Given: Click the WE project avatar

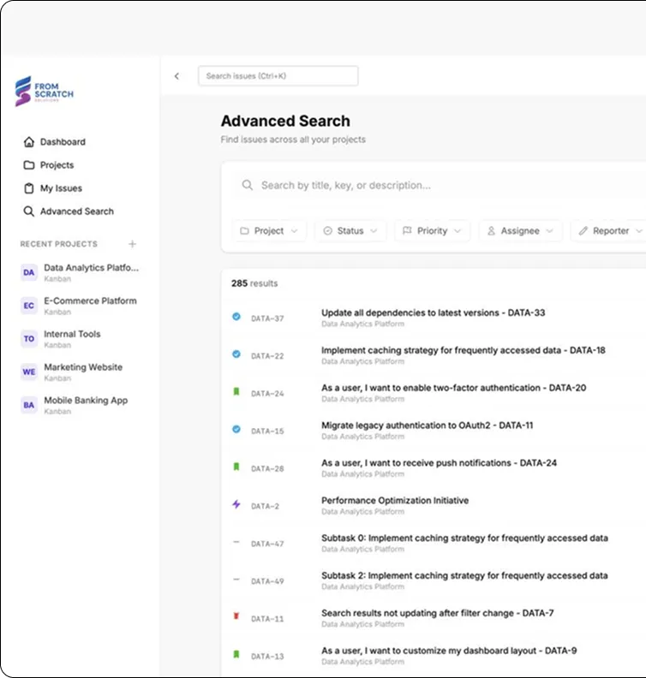Looking at the screenshot, I should click(29, 372).
